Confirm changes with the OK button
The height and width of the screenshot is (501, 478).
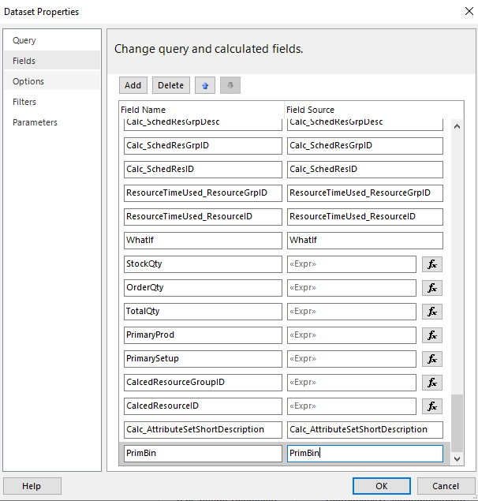point(382,486)
